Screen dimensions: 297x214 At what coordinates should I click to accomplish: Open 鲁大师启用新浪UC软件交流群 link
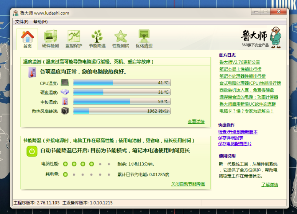248,104
